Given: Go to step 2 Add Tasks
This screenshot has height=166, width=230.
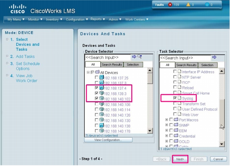Looking at the screenshot, I should coord(25,56).
